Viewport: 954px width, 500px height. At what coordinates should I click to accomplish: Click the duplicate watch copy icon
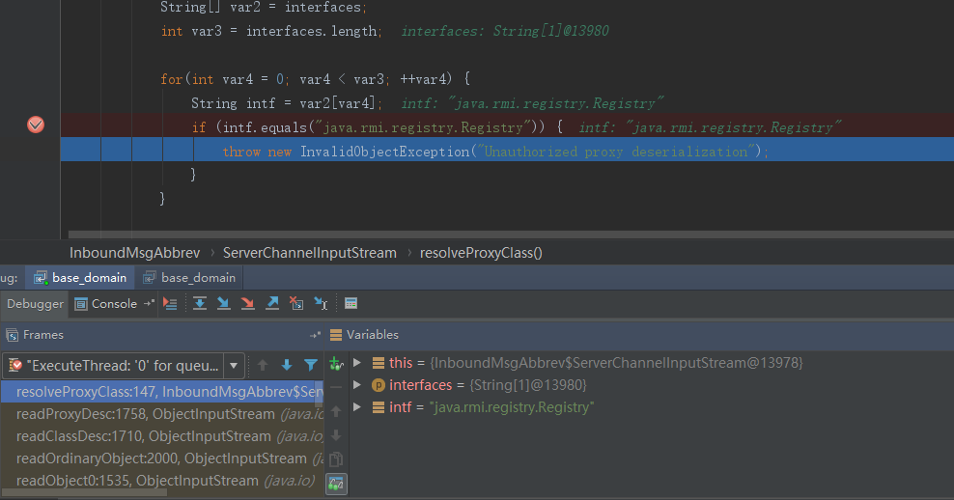(336, 459)
